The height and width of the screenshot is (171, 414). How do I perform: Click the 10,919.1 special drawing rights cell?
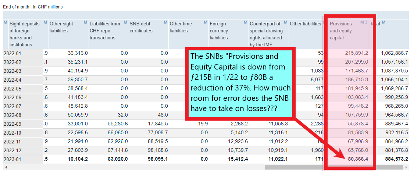point(278,150)
